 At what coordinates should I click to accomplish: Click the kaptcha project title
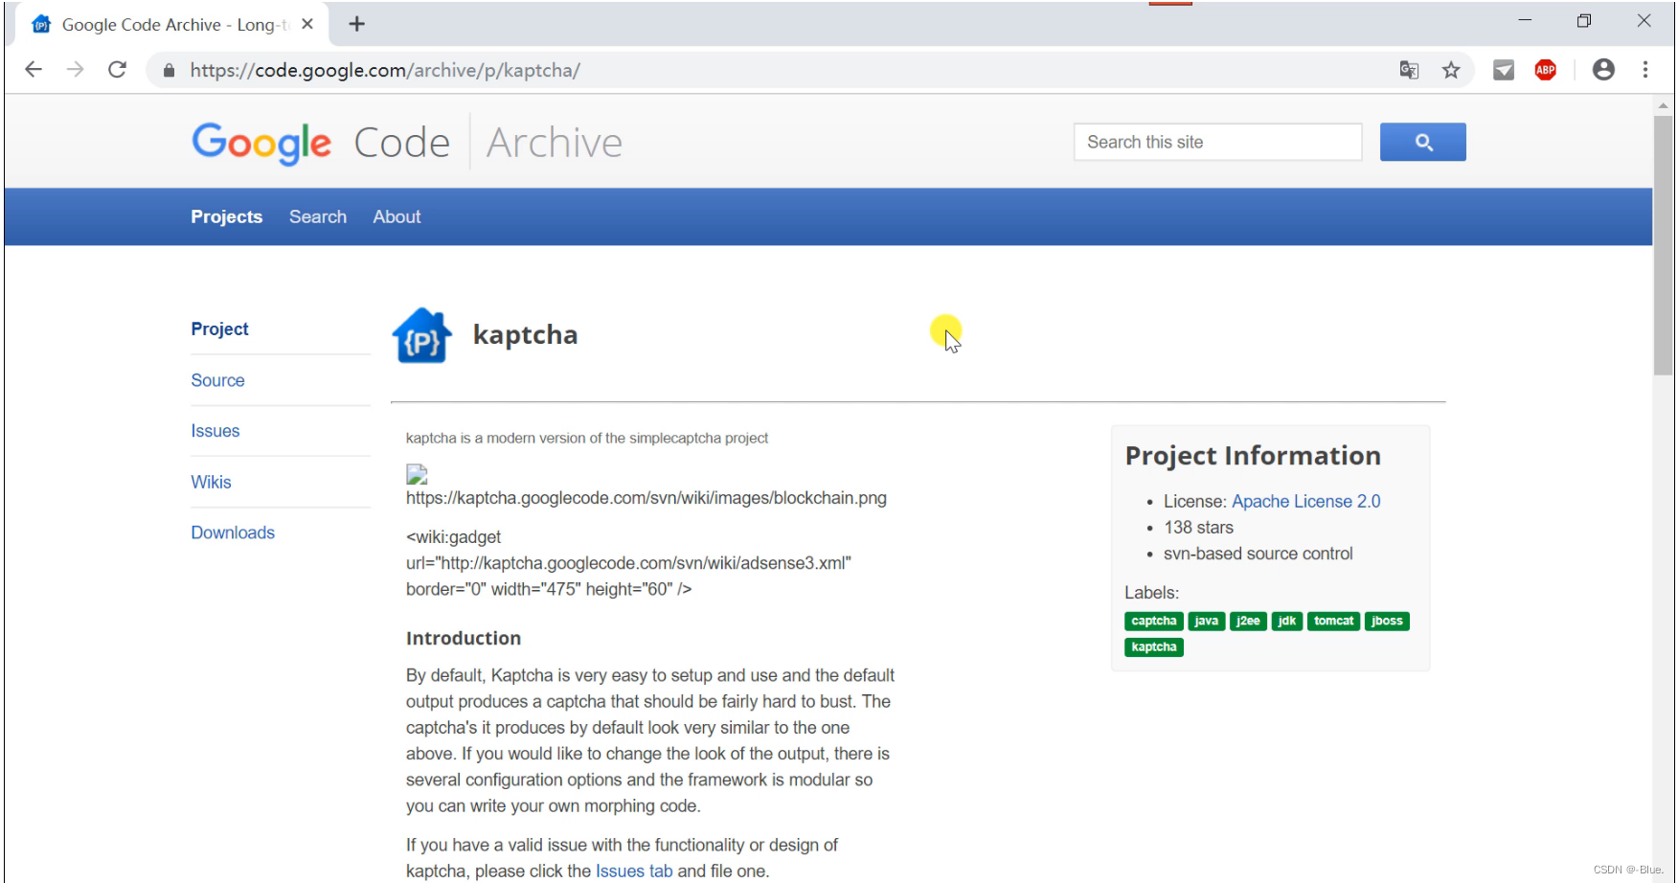(525, 334)
